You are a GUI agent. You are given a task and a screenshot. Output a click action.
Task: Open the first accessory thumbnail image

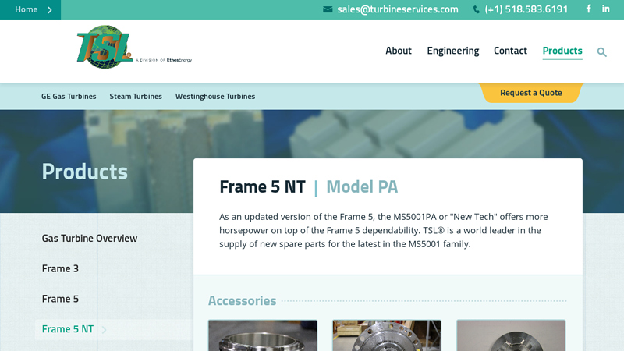[263, 335]
